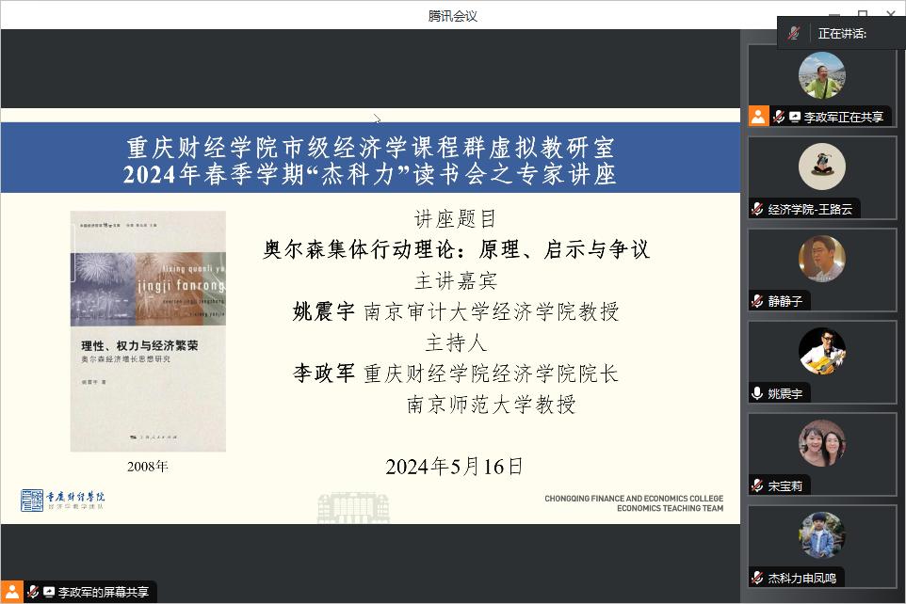
Task: Click the 正在讲话 speaking indicator label
Action: [x=842, y=34]
